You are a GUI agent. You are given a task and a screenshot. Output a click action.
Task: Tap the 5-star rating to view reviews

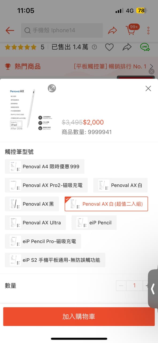click(20, 47)
